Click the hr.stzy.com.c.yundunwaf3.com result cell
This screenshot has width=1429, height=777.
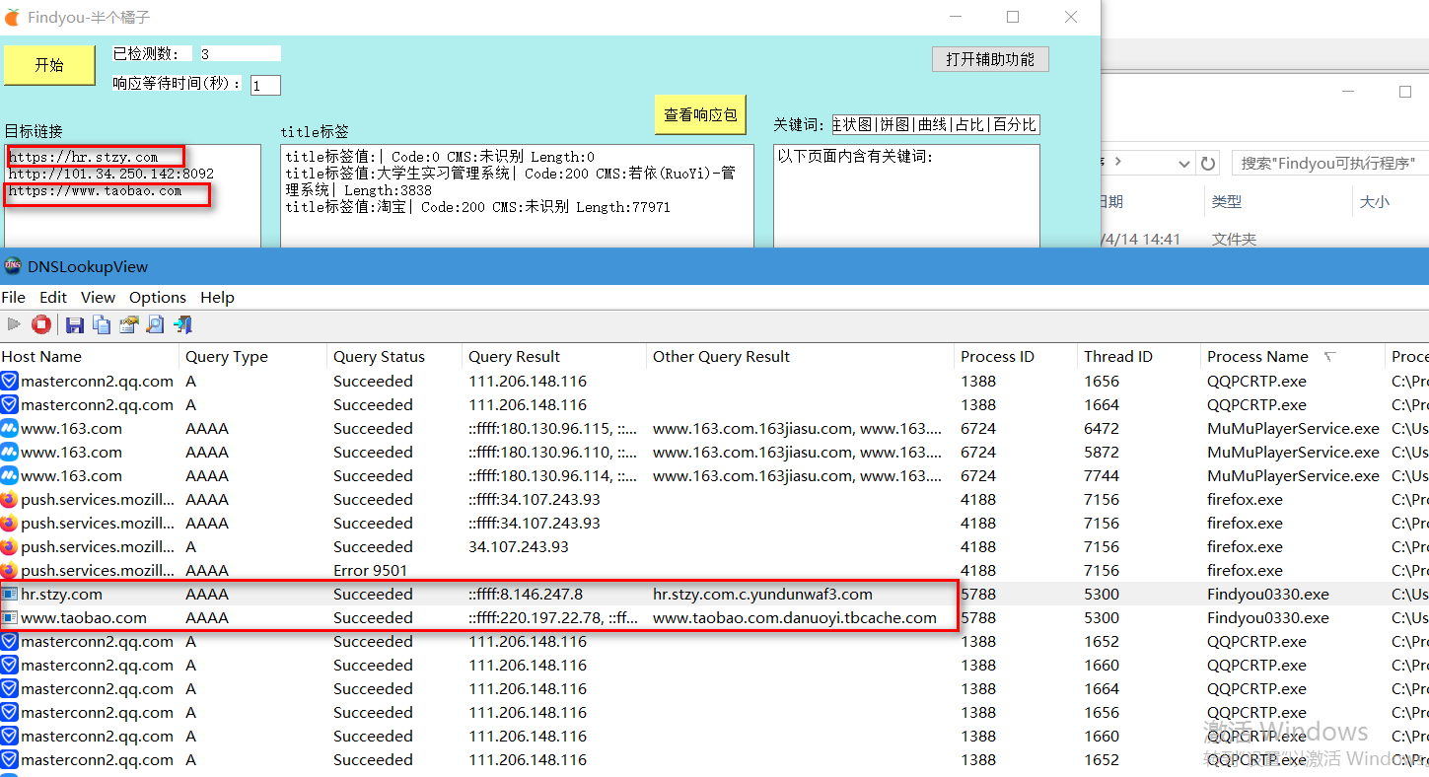point(762,594)
